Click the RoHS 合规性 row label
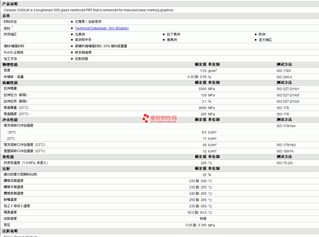The width and height of the screenshot is (319, 237). click(x=14, y=52)
